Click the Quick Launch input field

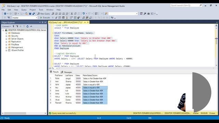click(x=185, y=5)
